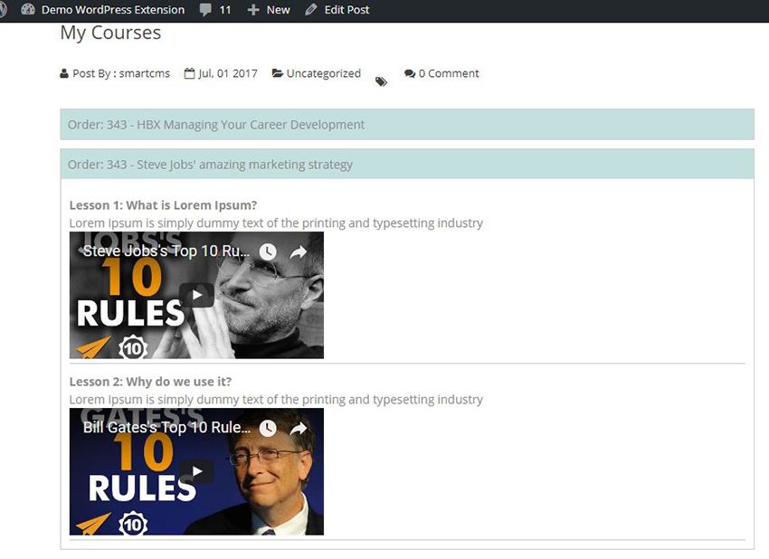Click the tags icon in post meta

(381, 81)
